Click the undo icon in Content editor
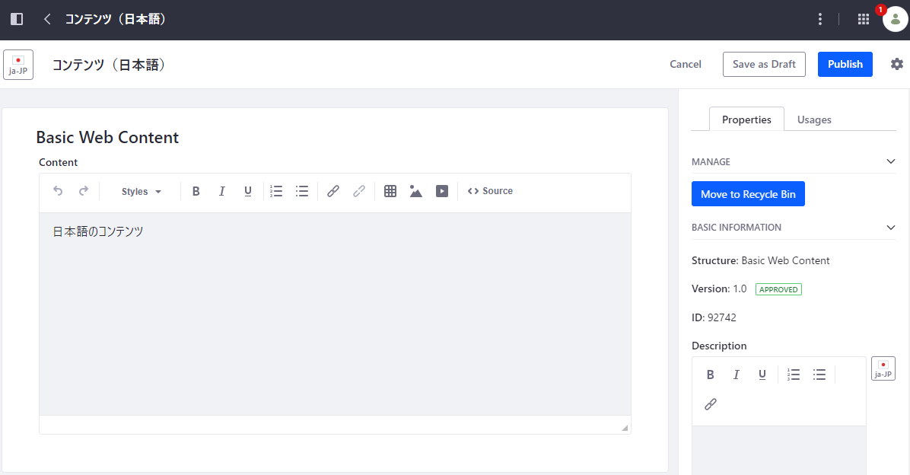 (58, 191)
